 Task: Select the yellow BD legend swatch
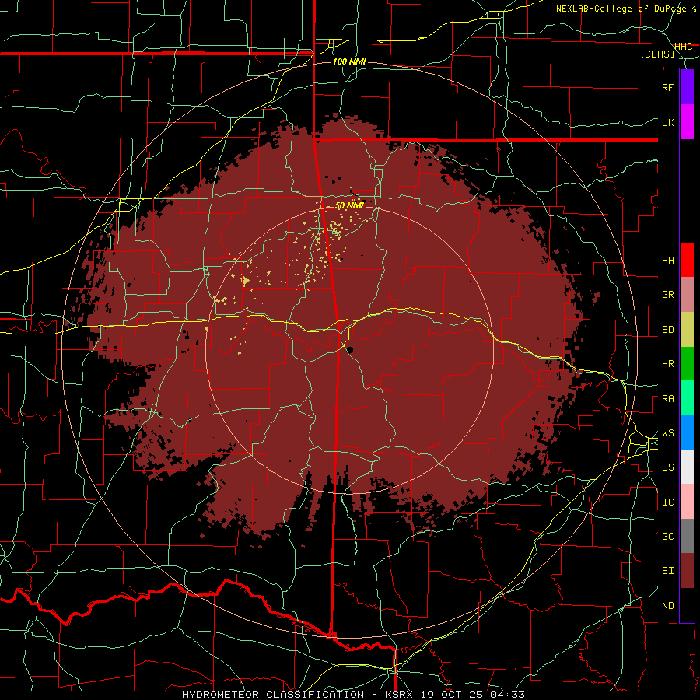(687, 330)
